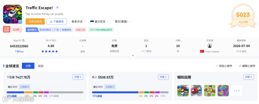
Task: Select 最近30天 in the revenue card
Action: pyautogui.click(x=98, y=87)
